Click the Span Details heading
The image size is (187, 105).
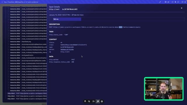[x=55, y=7]
